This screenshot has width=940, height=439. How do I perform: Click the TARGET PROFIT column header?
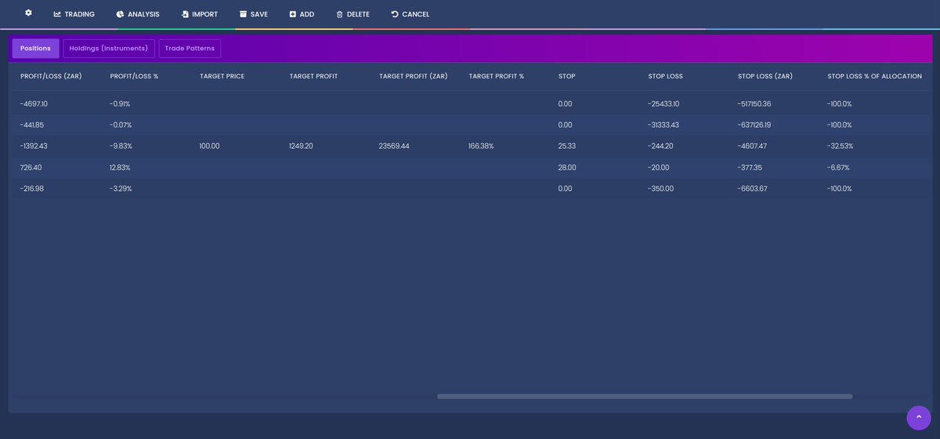tap(313, 77)
